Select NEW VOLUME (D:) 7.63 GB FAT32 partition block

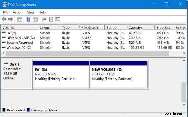(118, 75)
